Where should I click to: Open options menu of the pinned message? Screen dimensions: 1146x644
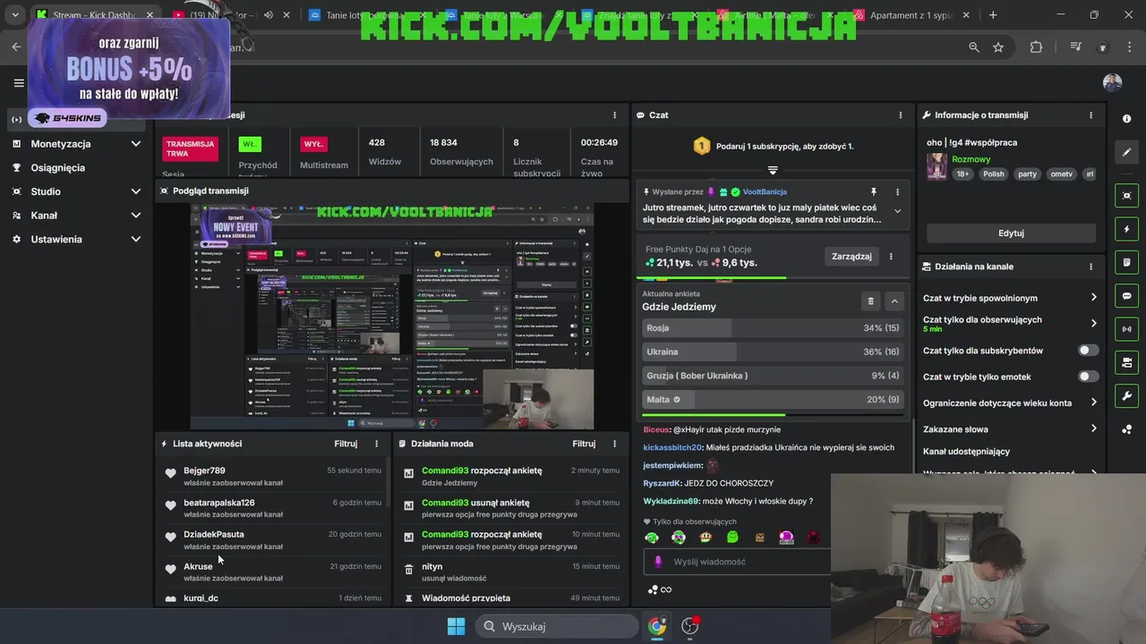coord(897,191)
